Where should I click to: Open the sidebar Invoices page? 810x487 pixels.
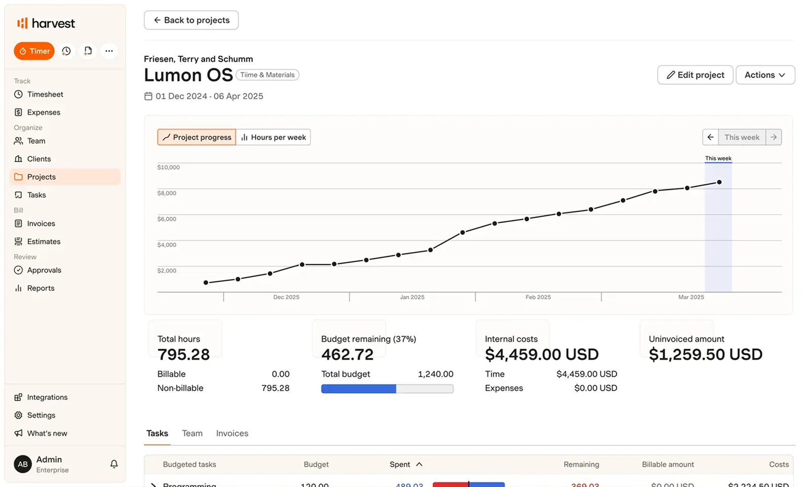pyautogui.click(x=65, y=223)
